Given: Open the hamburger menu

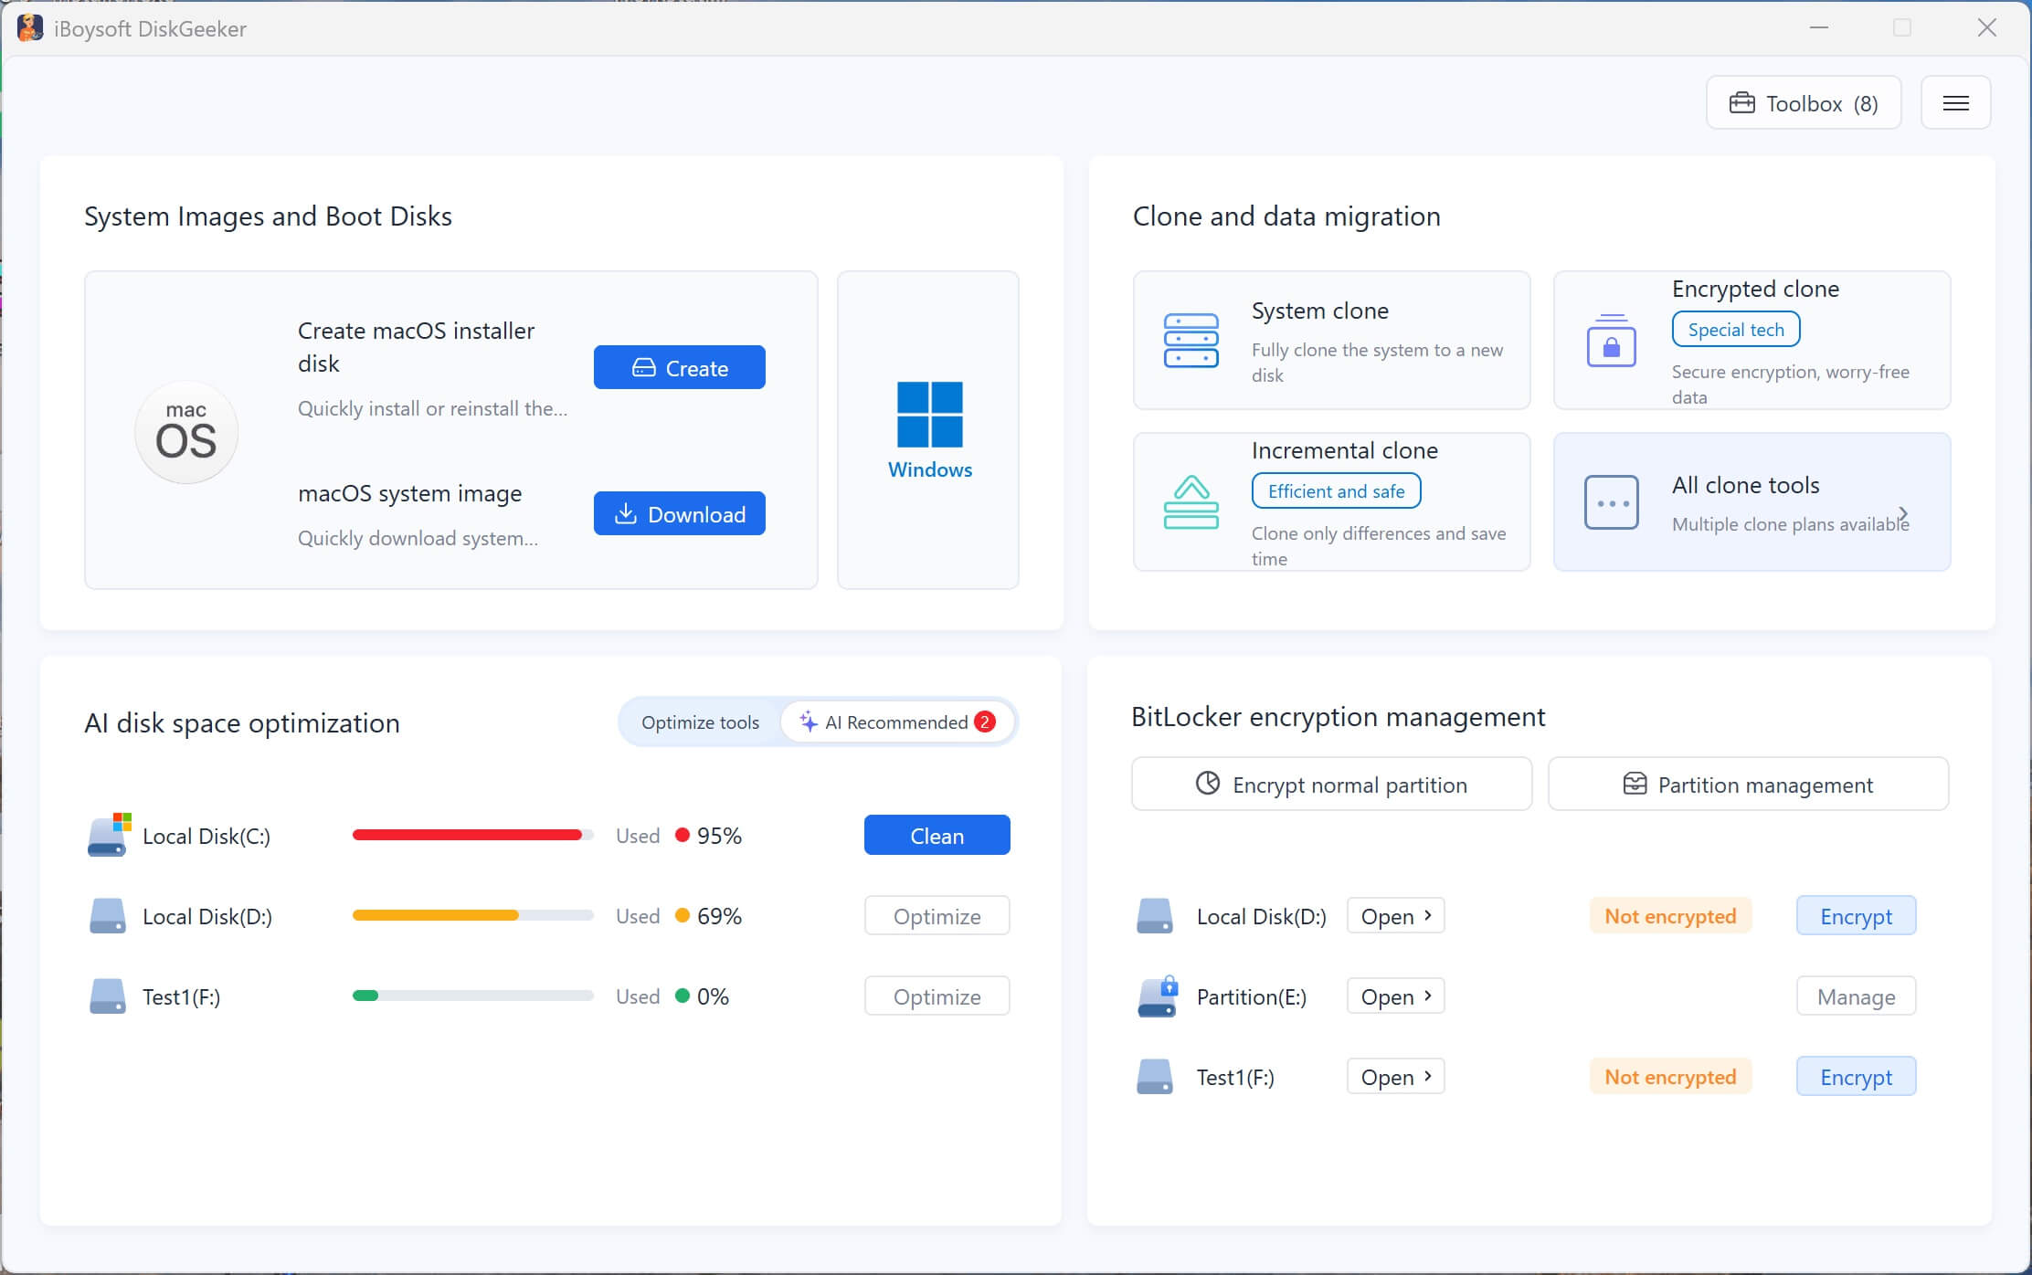Looking at the screenshot, I should pos(1955,103).
